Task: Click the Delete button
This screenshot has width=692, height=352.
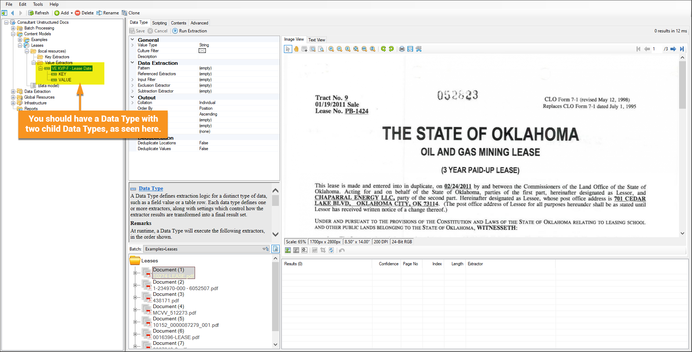Action: [x=84, y=13]
